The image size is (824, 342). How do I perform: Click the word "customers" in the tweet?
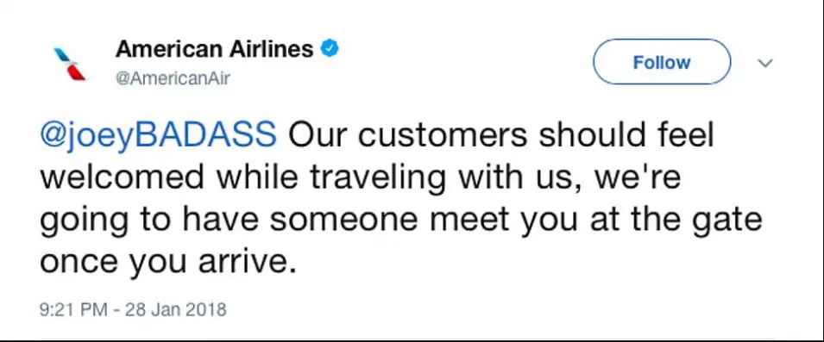click(x=443, y=135)
